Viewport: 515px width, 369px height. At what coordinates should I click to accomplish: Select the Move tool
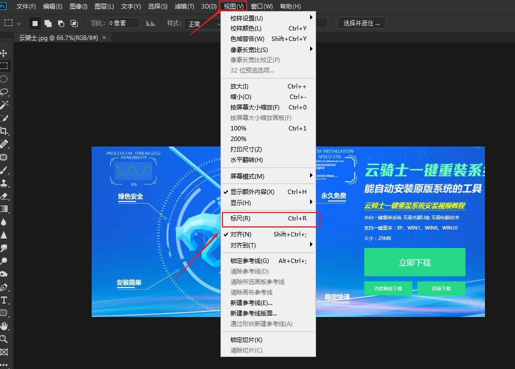tap(4, 53)
